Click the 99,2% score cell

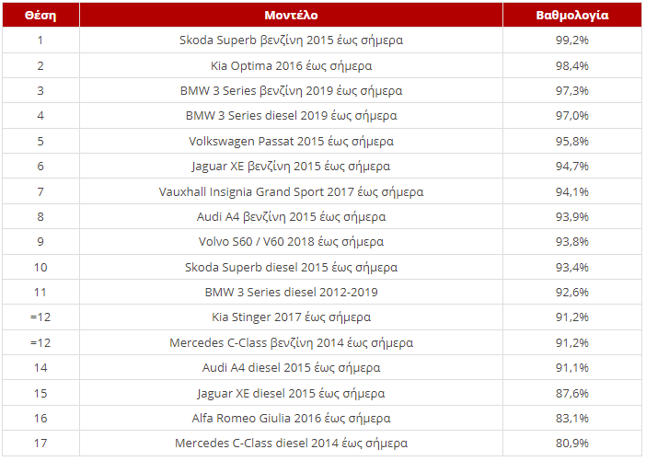click(x=572, y=40)
